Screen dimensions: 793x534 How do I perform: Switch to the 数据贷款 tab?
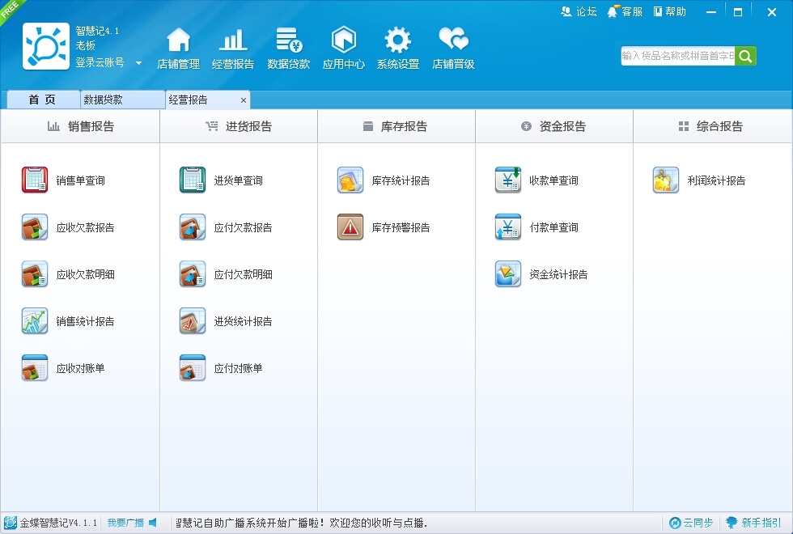[123, 100]
